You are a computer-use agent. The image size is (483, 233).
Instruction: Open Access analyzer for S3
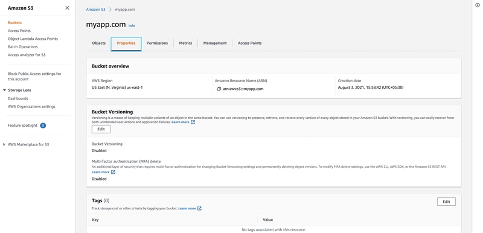pos(27,55)
